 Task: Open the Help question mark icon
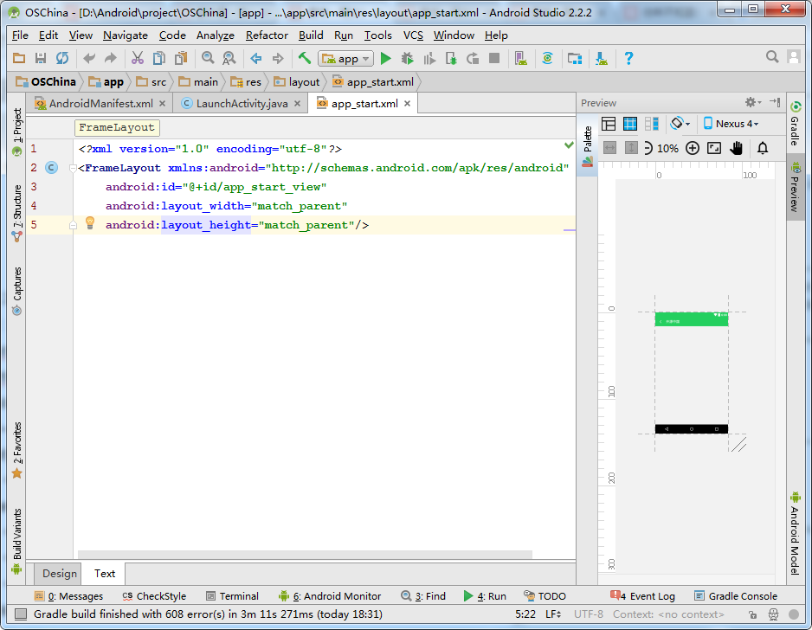(628, 58)
